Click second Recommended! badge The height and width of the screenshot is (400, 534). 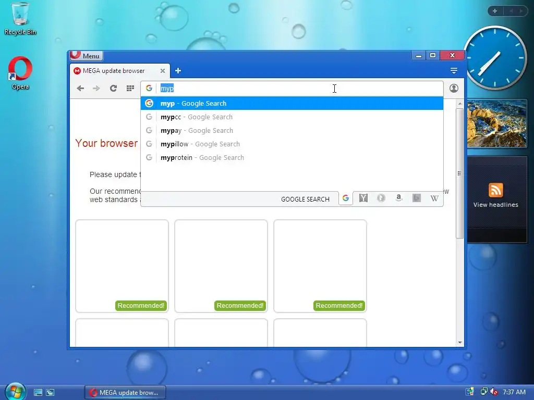[240, 305]
